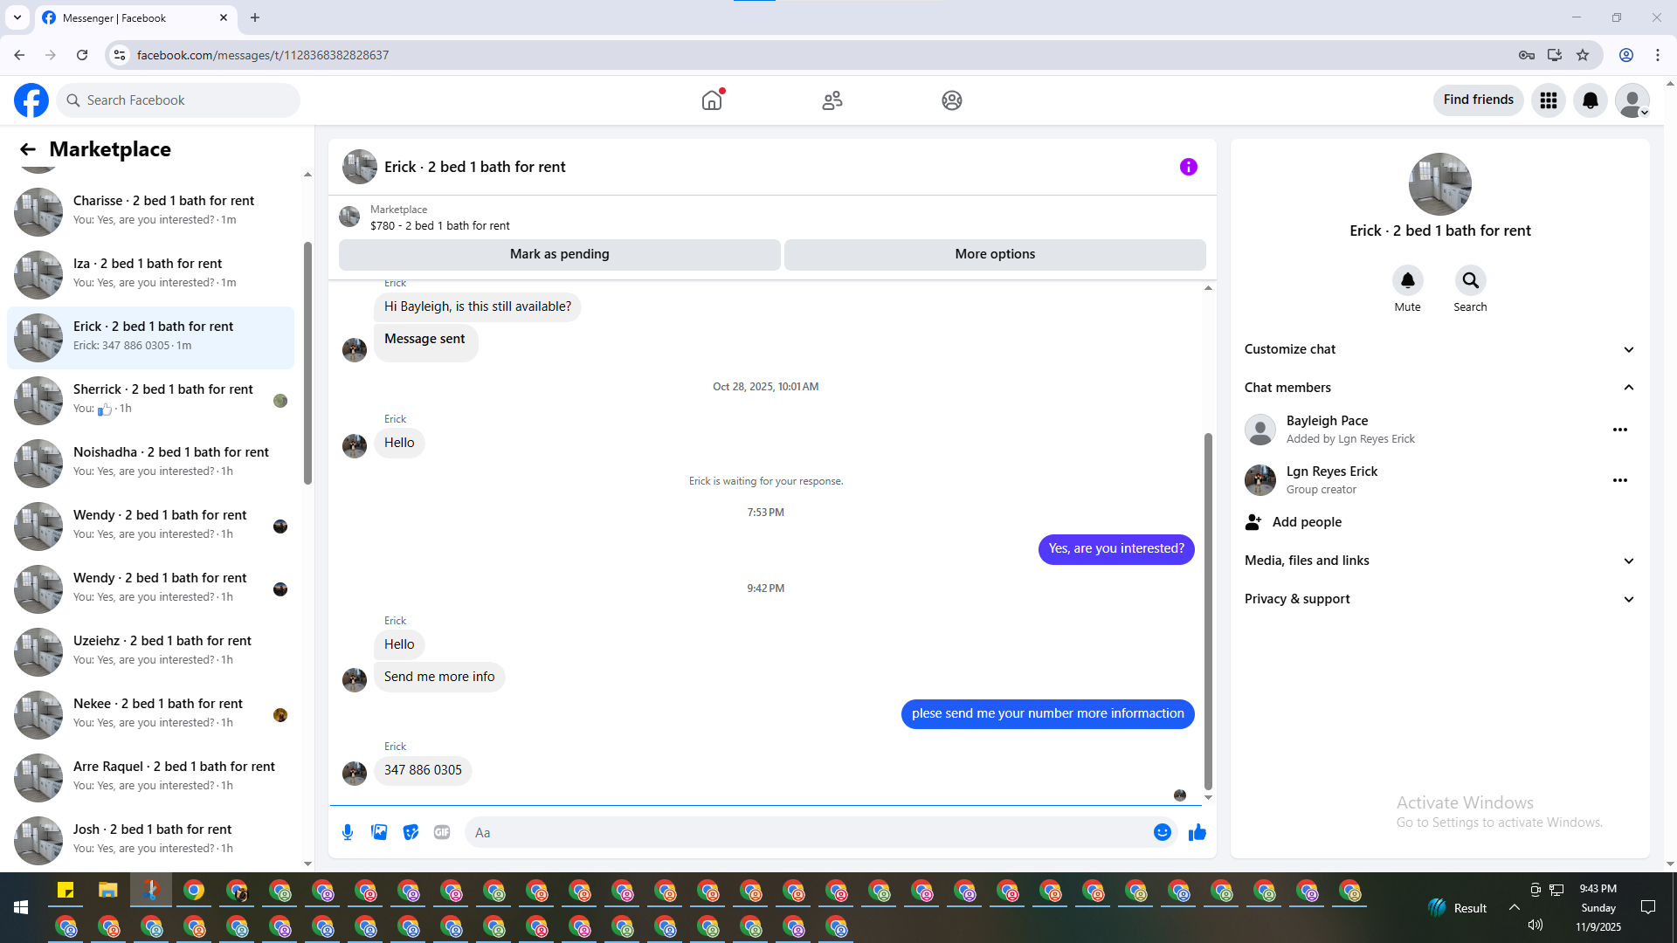The image size is (1677, 943).
Task: Click the Send me more info message
Action: (x=439, y=677)
